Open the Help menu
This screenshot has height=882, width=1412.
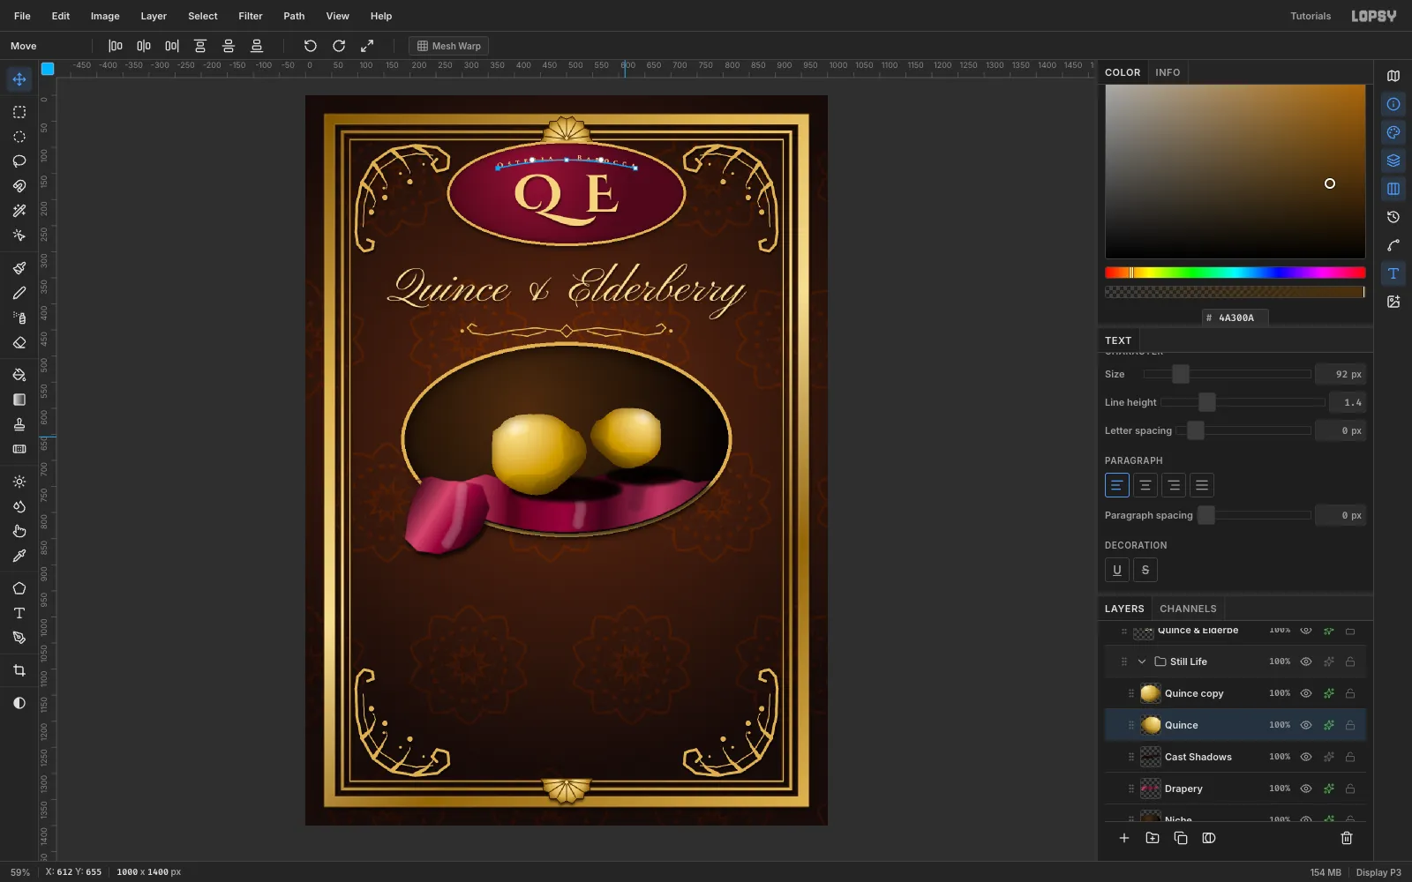381,16
